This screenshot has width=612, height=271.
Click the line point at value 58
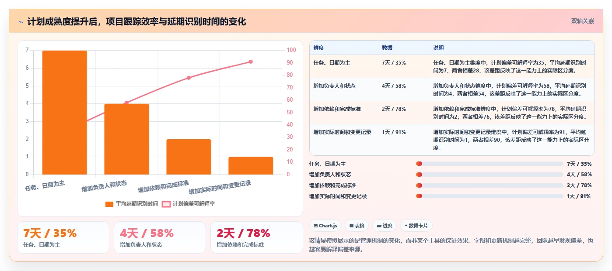coord(126,103)
